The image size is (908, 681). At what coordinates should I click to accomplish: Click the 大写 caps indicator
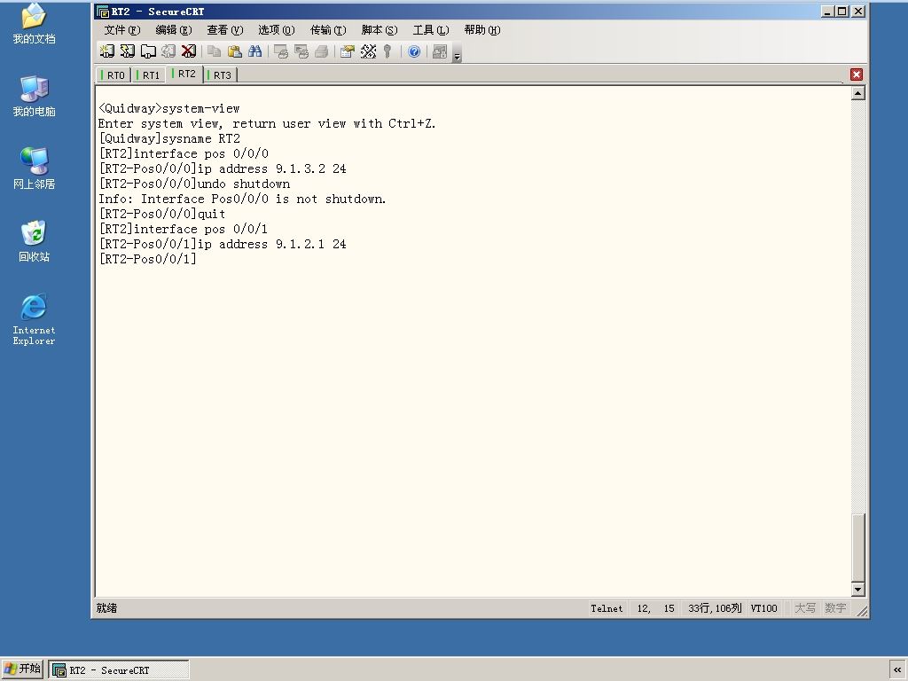pos(805,608)
